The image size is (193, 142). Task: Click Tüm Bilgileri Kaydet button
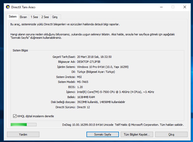pos(137,135)
